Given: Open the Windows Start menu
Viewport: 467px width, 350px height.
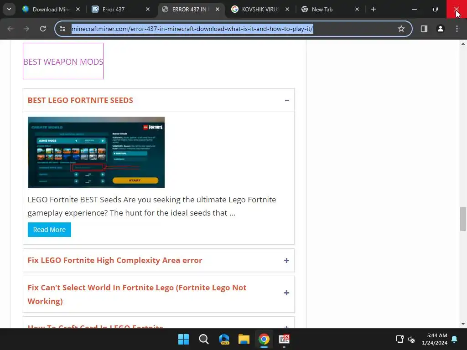Looking at the screenshot, I should (x=183, y=339).
